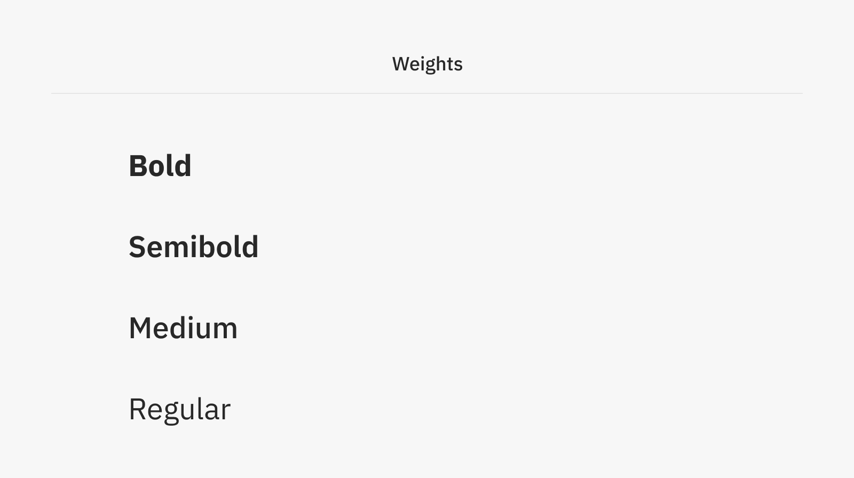Click the capital R in Regular

coord(137,410)
